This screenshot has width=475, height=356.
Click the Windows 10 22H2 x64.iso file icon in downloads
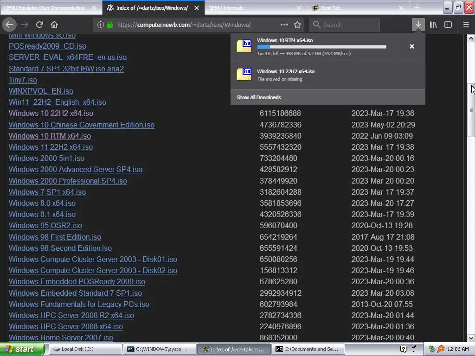tap(244, 74)
